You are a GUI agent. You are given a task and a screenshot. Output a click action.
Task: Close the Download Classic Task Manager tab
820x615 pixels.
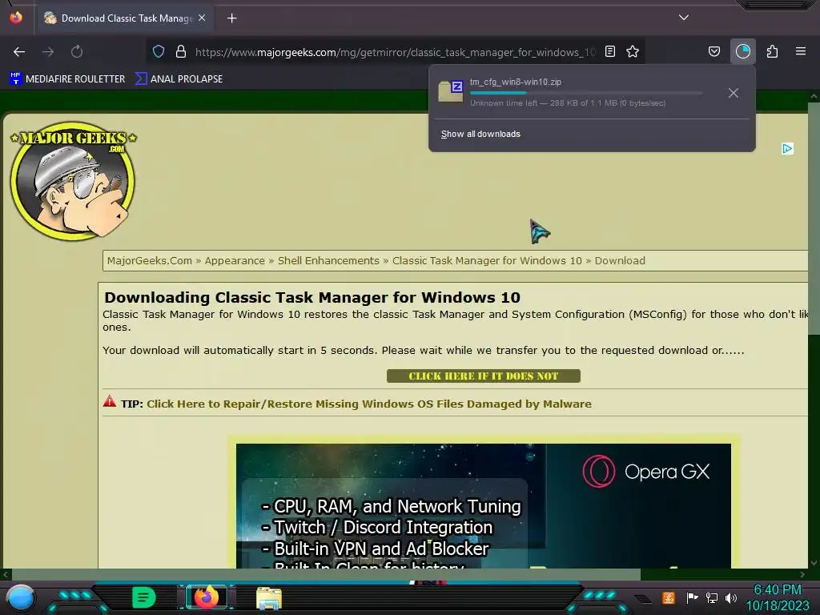point(202,18)
